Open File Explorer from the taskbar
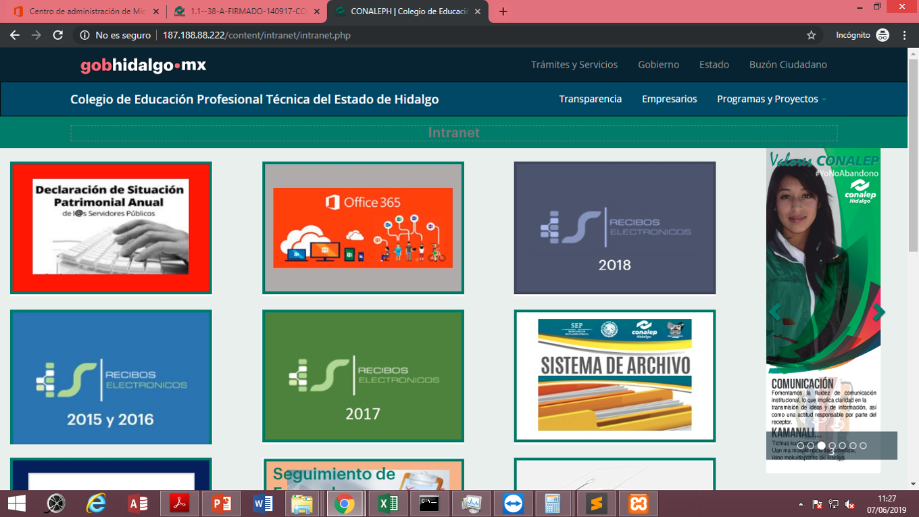Image resolution: width=919 pixels, height=517 pixels. click(x=302, y=503)
